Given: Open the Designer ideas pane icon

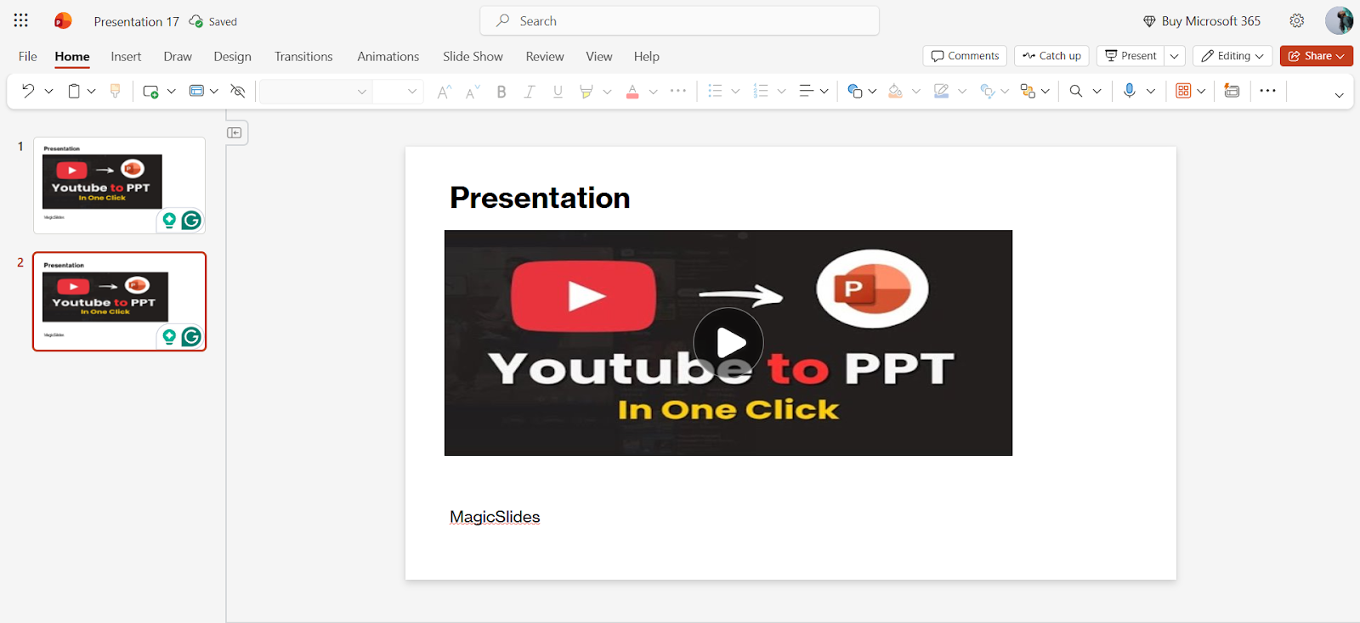Looking at the screenshot, I should tap(1232, 91).
